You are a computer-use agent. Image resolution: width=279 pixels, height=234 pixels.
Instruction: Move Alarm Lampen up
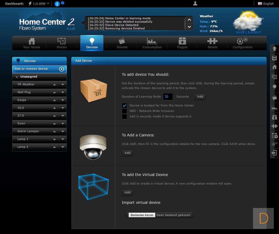tap(55, 131)
